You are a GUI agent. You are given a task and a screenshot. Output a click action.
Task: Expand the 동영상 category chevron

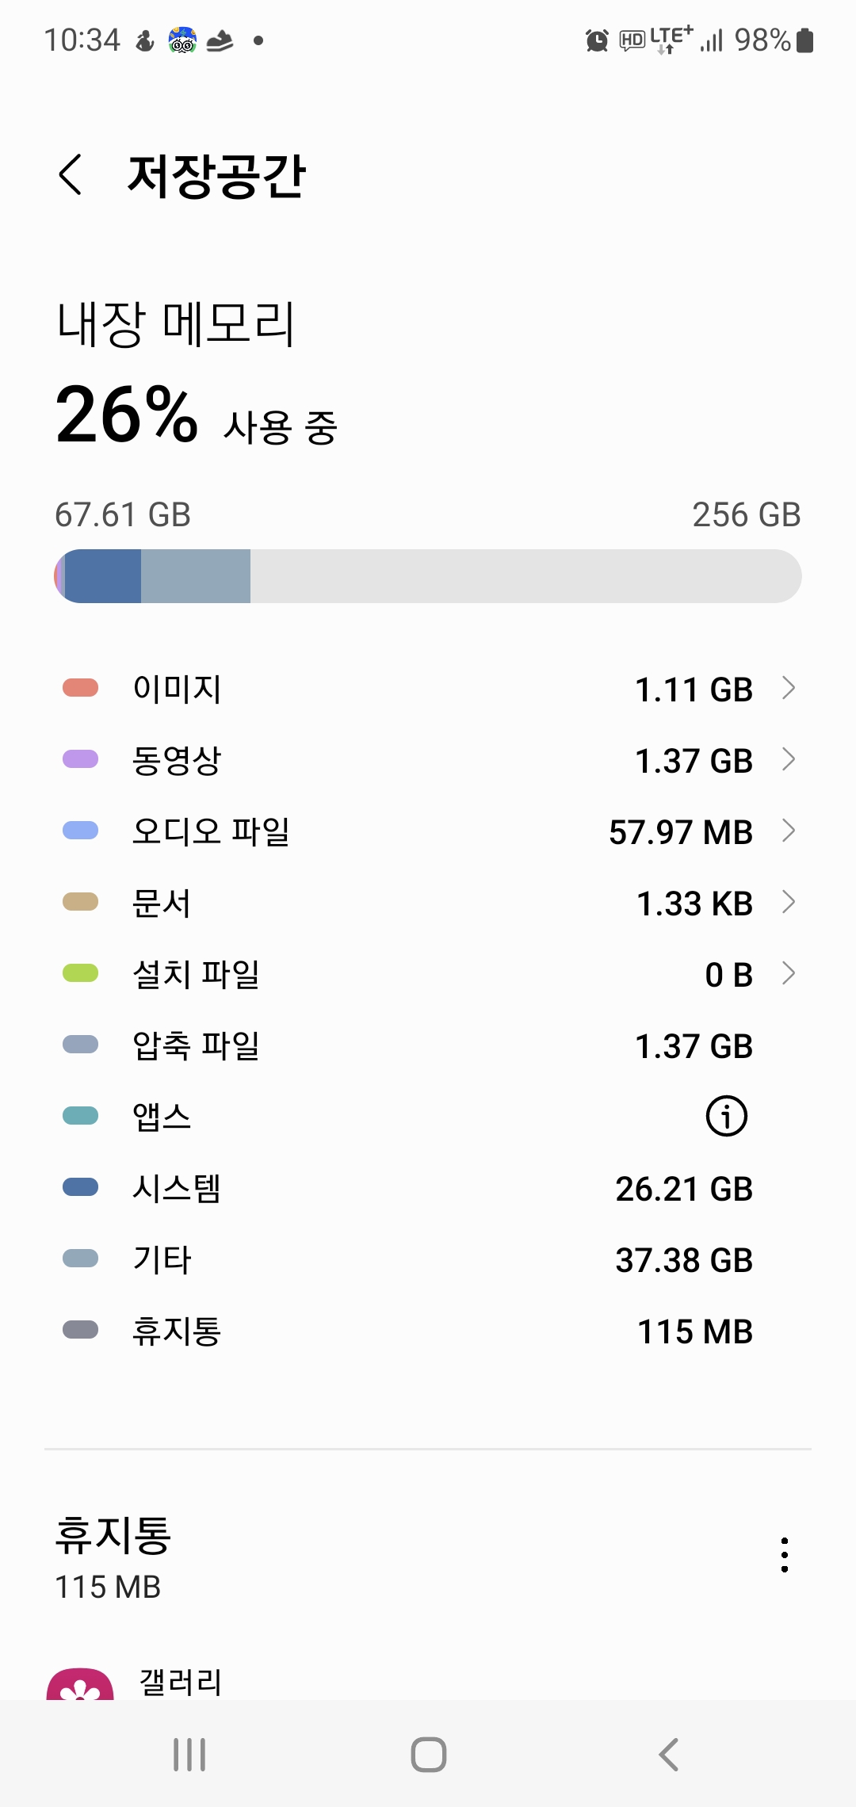[788, 759]
